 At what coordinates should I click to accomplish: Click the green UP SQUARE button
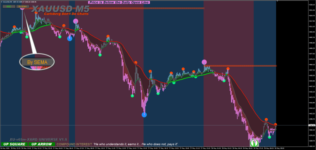14,144
